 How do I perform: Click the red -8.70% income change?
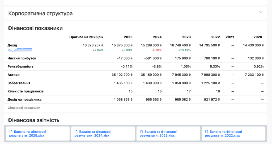[x=156, y=50]
